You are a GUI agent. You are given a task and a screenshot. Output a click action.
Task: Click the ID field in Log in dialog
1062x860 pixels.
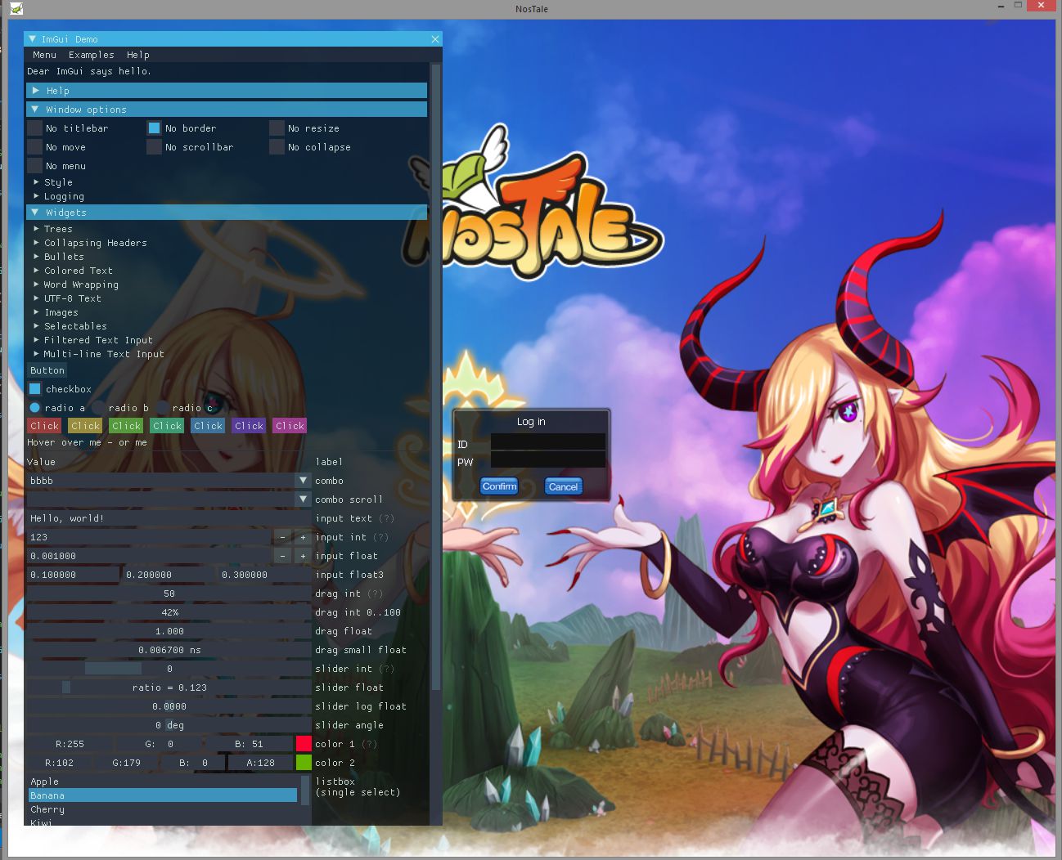tap(548, 442)
